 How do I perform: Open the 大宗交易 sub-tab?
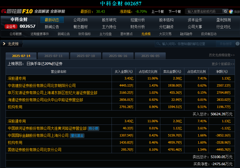tap(165, 34)
